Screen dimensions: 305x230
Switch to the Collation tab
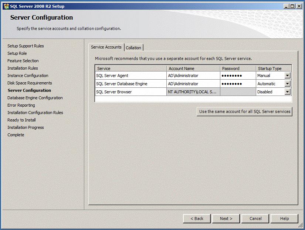pyautogui.click(x=133, y=47)
